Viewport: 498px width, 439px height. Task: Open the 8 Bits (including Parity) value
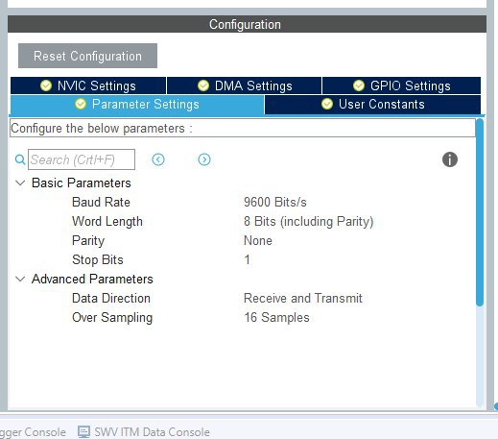pos(309,222)
